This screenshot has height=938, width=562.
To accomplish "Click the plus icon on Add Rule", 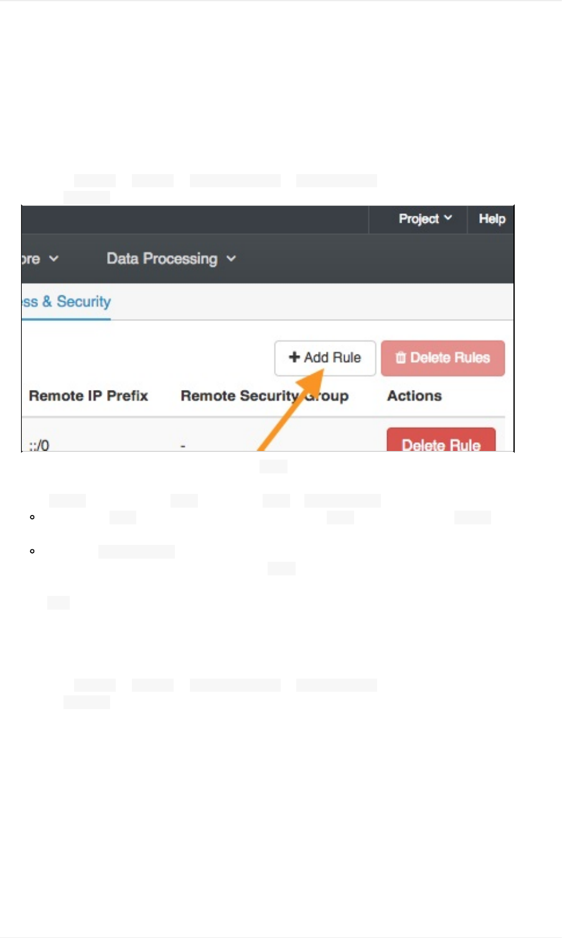I will point(294,357).
